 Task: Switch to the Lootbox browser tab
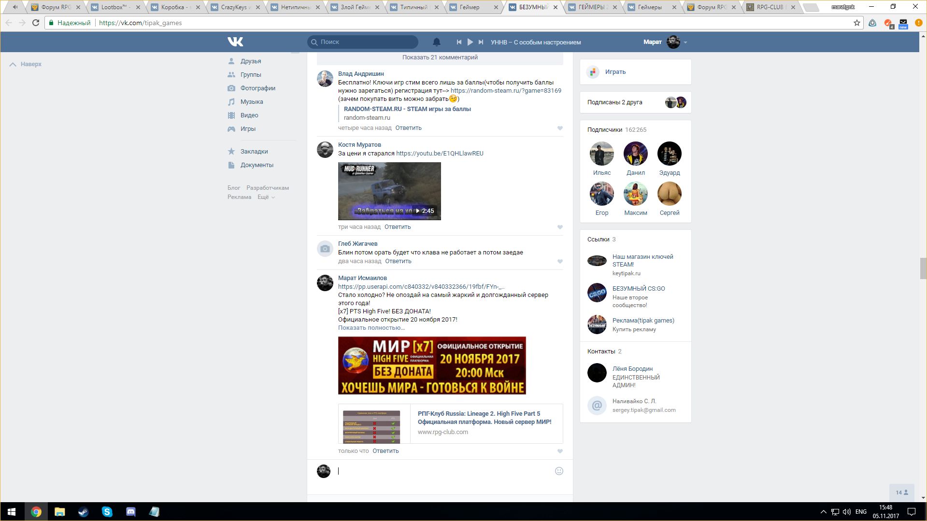[114, 7]
